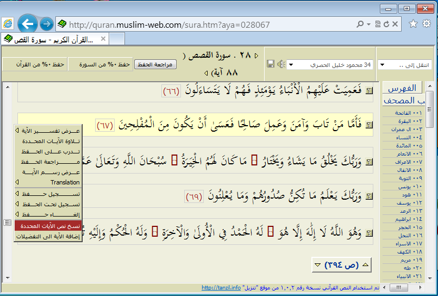Open surah ٠٠١ الفاتحة in sidebar

[x=408, y=113]
